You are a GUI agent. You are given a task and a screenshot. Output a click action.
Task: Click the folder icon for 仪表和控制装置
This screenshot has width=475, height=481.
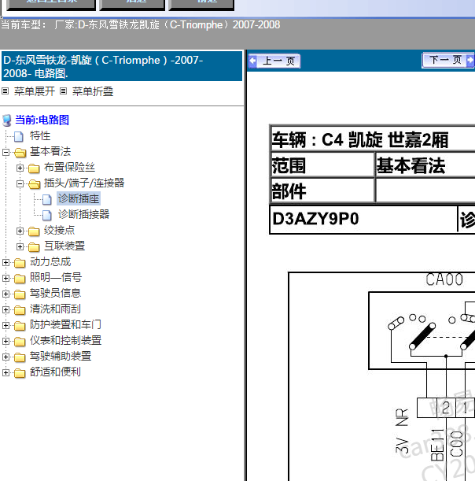click(x=20, y=341)
